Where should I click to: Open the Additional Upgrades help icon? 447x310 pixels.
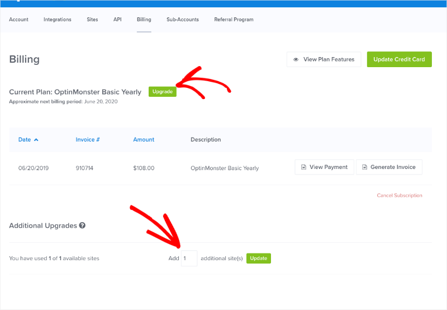(82, 226)
